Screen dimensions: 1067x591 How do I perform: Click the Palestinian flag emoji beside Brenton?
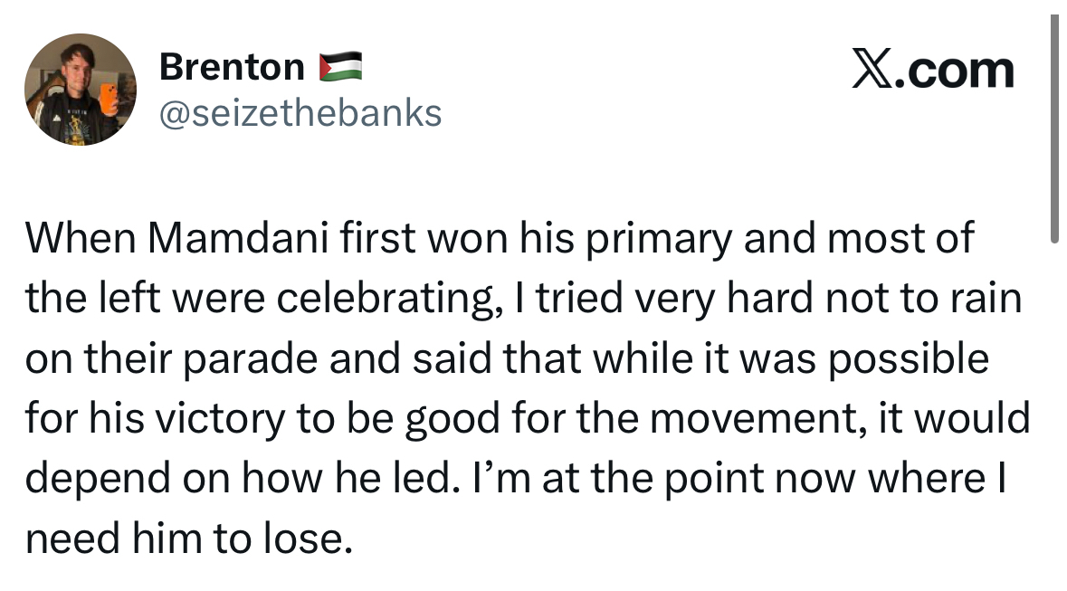click(x=340, y=67)
